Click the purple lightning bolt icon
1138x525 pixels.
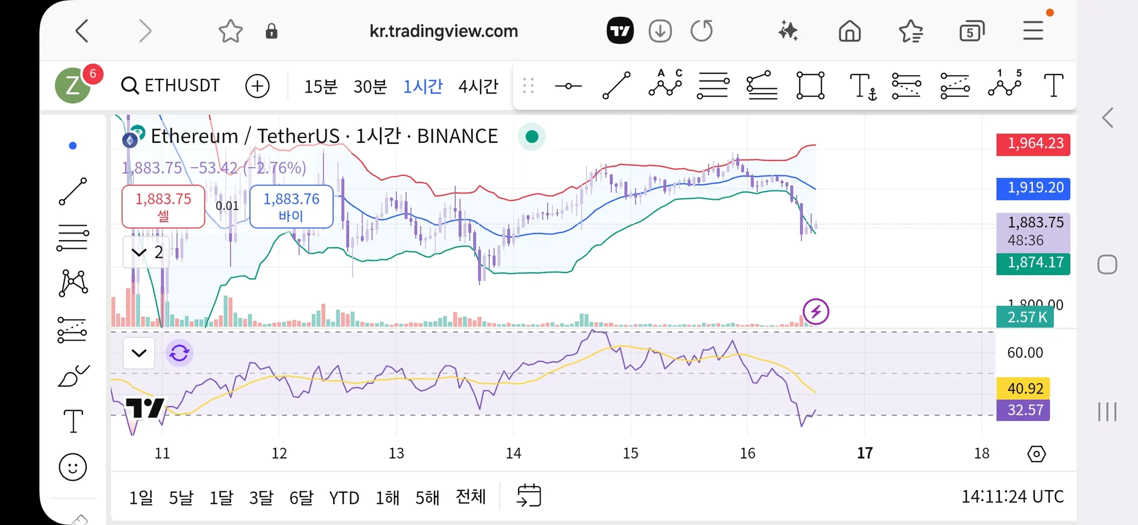click(x=816, y=311)
